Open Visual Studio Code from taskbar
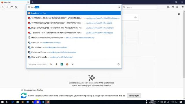The image size is (185, 104). point(43,102)
